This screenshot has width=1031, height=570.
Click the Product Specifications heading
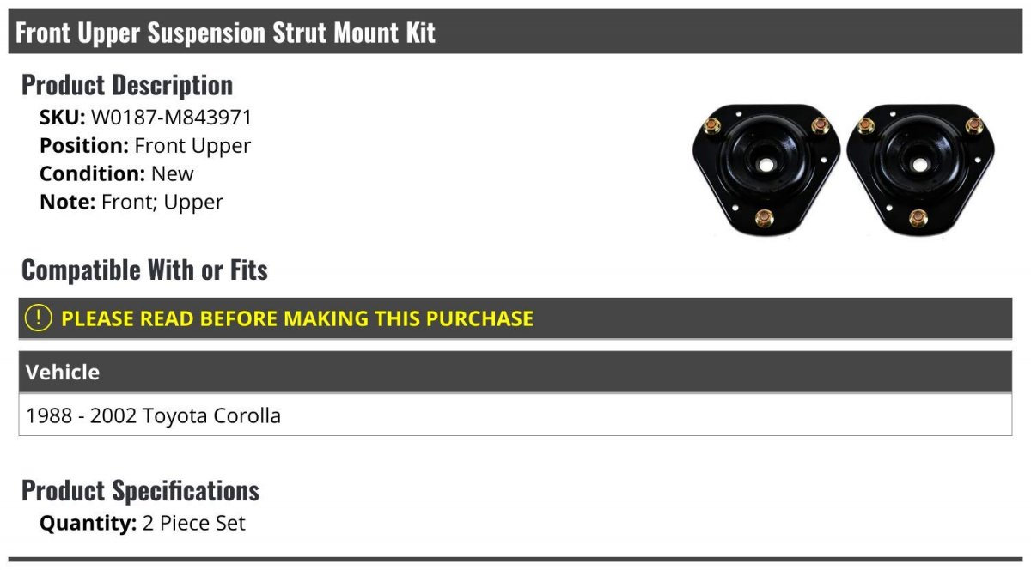pos(140,490)
